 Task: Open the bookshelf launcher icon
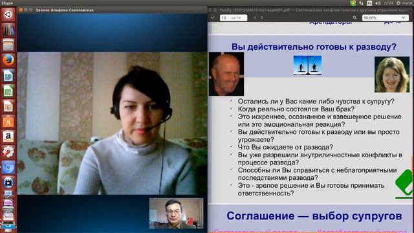tap(8, 30)
